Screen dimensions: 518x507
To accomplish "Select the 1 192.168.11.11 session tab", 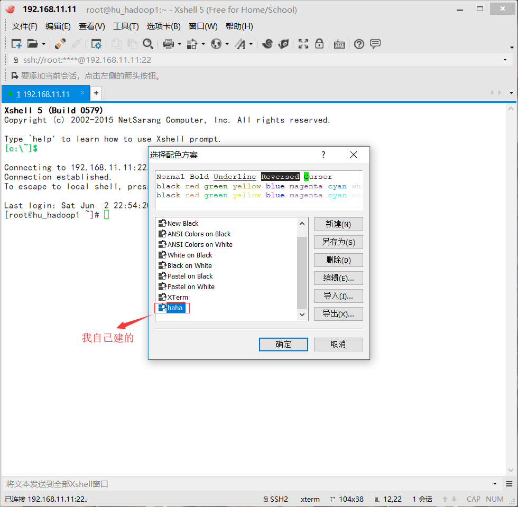I will pos(45,94).
